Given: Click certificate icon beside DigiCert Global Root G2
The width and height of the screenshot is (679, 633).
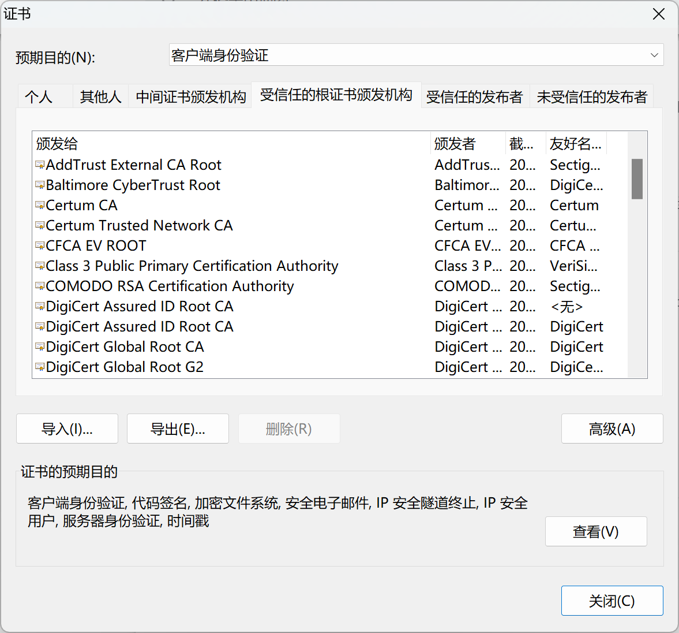Looking at the screenshot, I should [40, 367].
